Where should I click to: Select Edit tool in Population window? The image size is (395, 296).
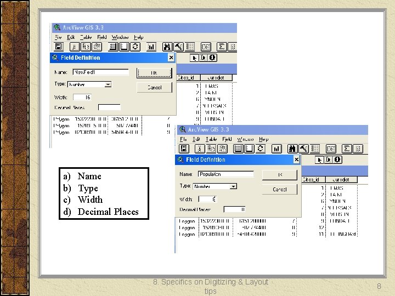[x=328, y=160]
